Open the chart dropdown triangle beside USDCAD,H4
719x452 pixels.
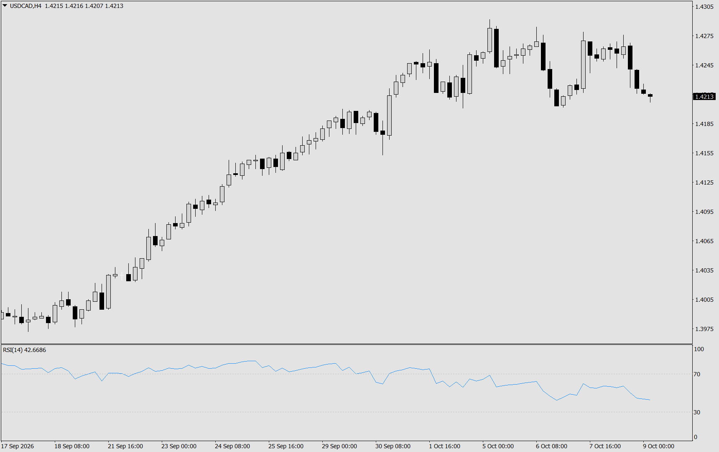[x=5, y=6]
